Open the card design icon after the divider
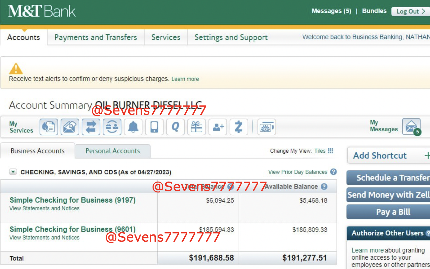 [x=267, y=127]
